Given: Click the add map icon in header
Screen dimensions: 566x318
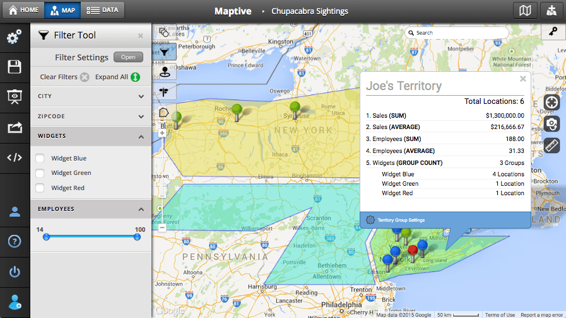Looking at the screenshot, I should pos(551,11).
